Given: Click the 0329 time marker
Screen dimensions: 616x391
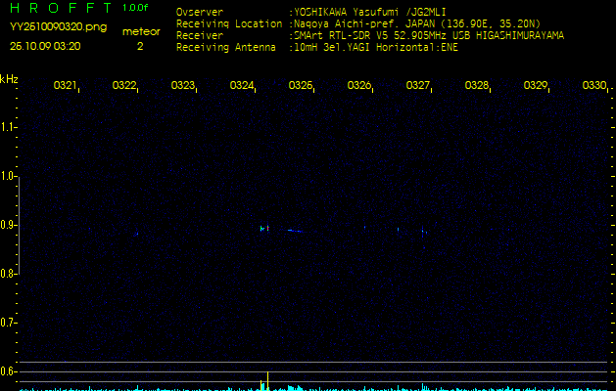Looking at the screenshot, I should pos(535,85).
